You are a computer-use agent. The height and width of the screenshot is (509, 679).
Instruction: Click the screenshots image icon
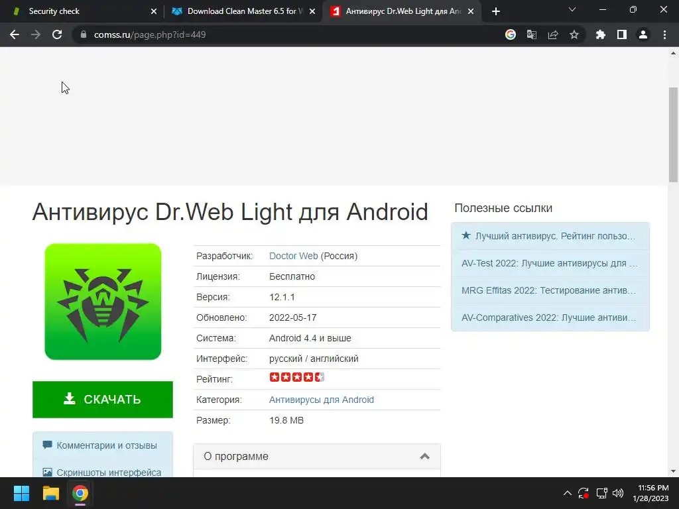pos(47,472)
